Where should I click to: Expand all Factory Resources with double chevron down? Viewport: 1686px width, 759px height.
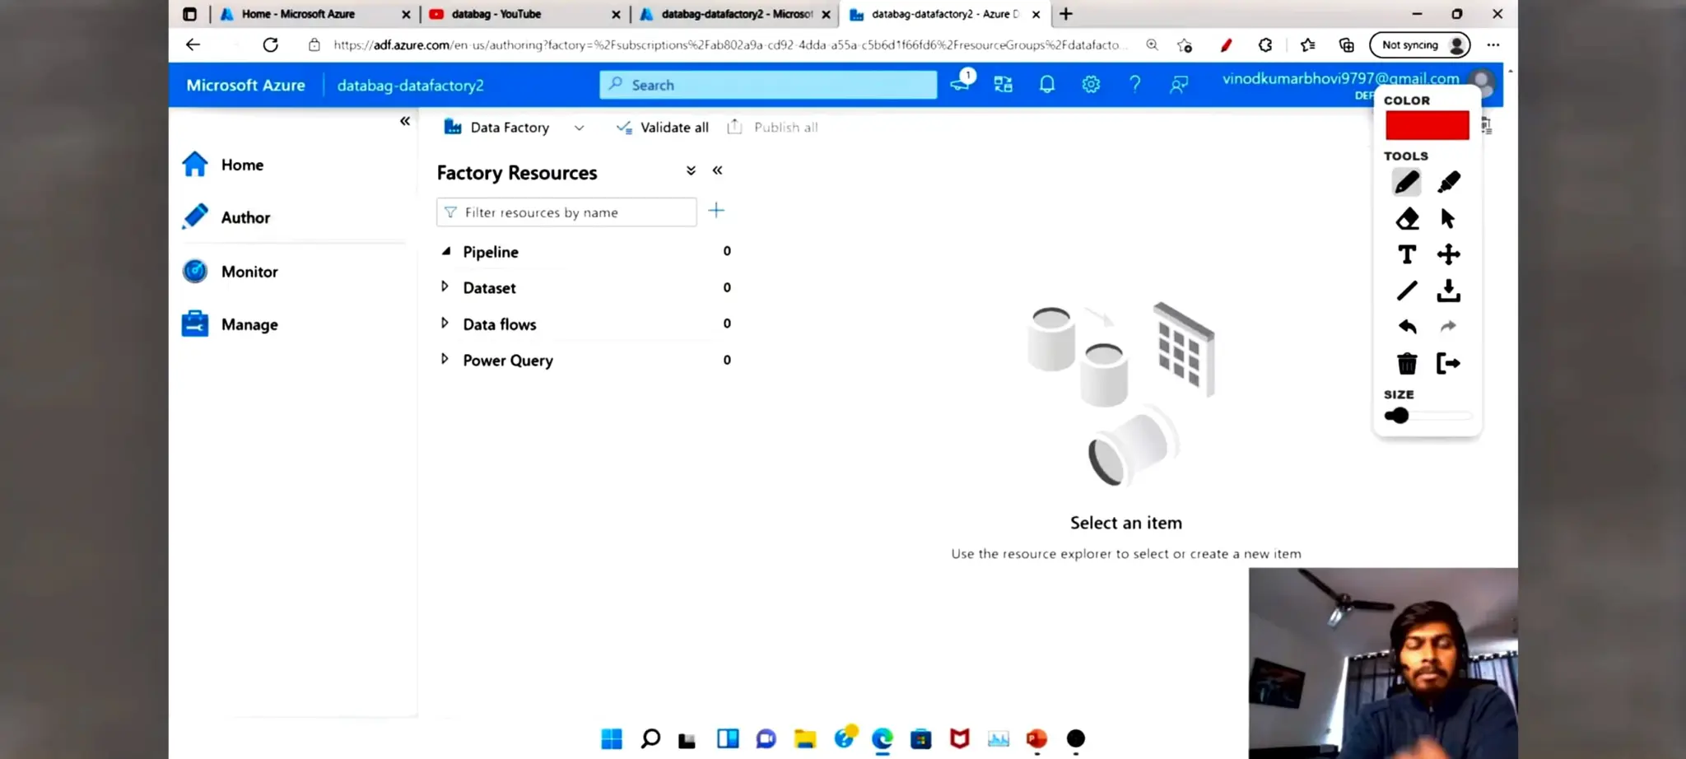pyautogui.click(x=691, y=170)
